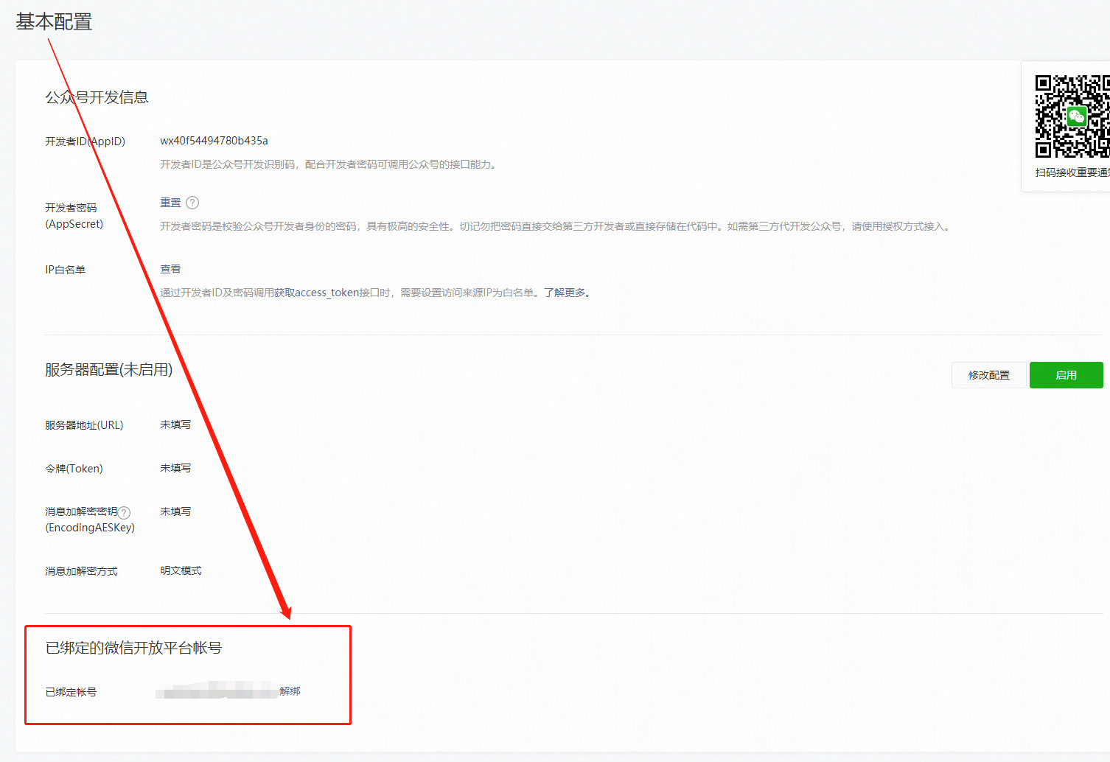Click the WeChat QR code image
Image resolution: width=1110 pixels, height=762 pixels.
1072,116
